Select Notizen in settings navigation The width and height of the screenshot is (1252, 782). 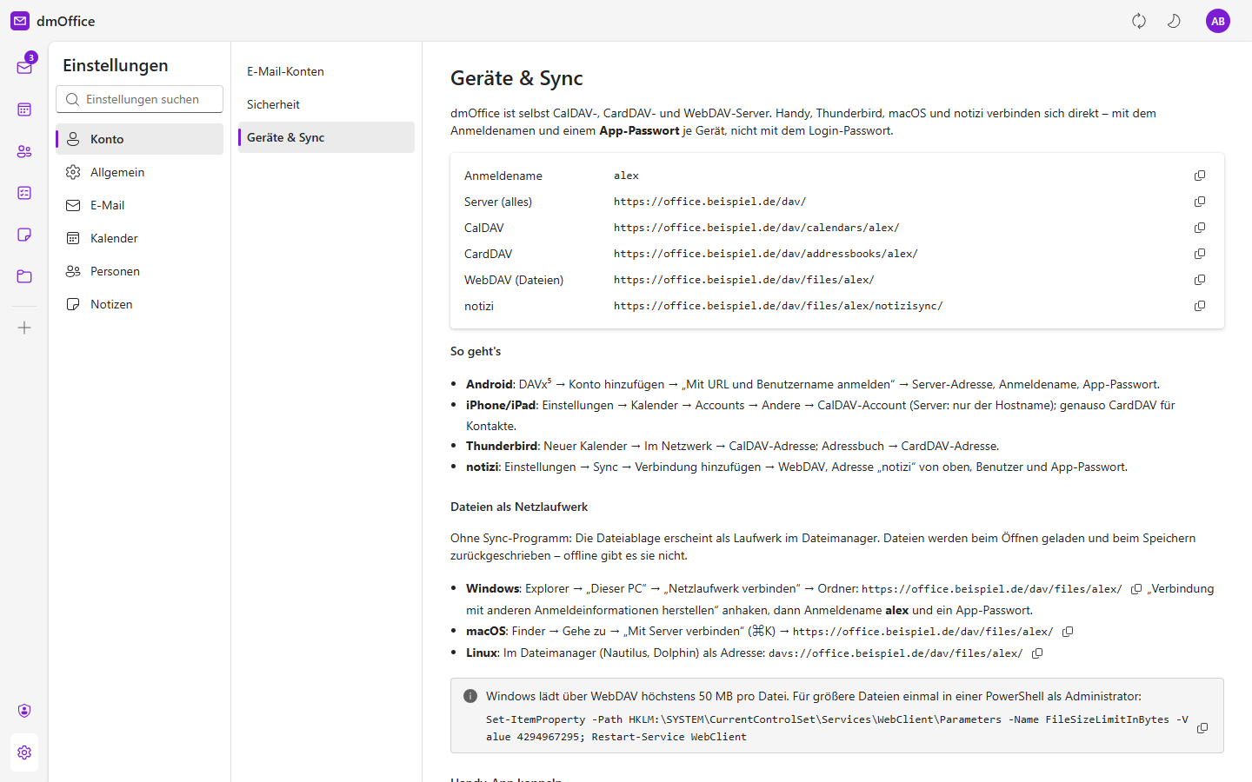[x=139, y=304]
